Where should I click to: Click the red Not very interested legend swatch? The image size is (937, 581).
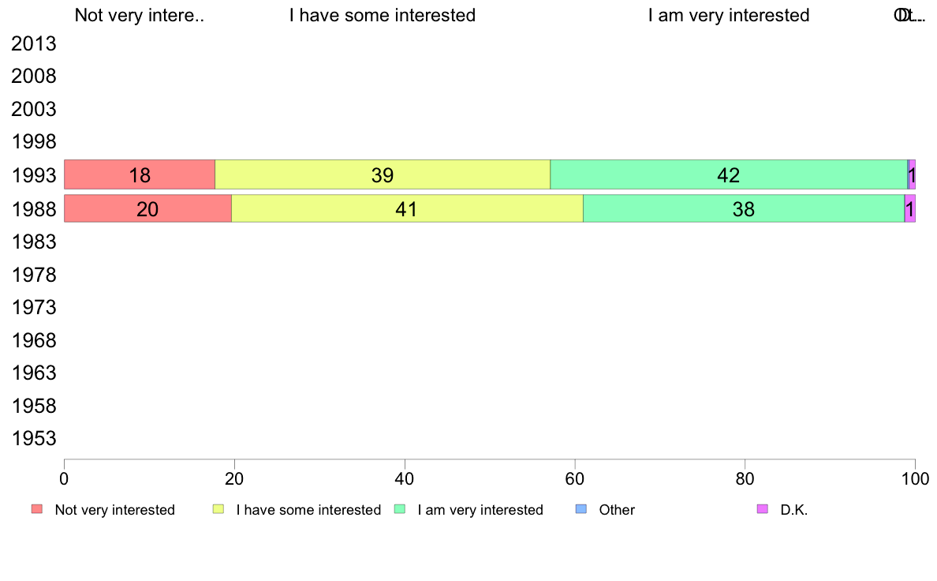pyautogui.click(x=37, y=509)
